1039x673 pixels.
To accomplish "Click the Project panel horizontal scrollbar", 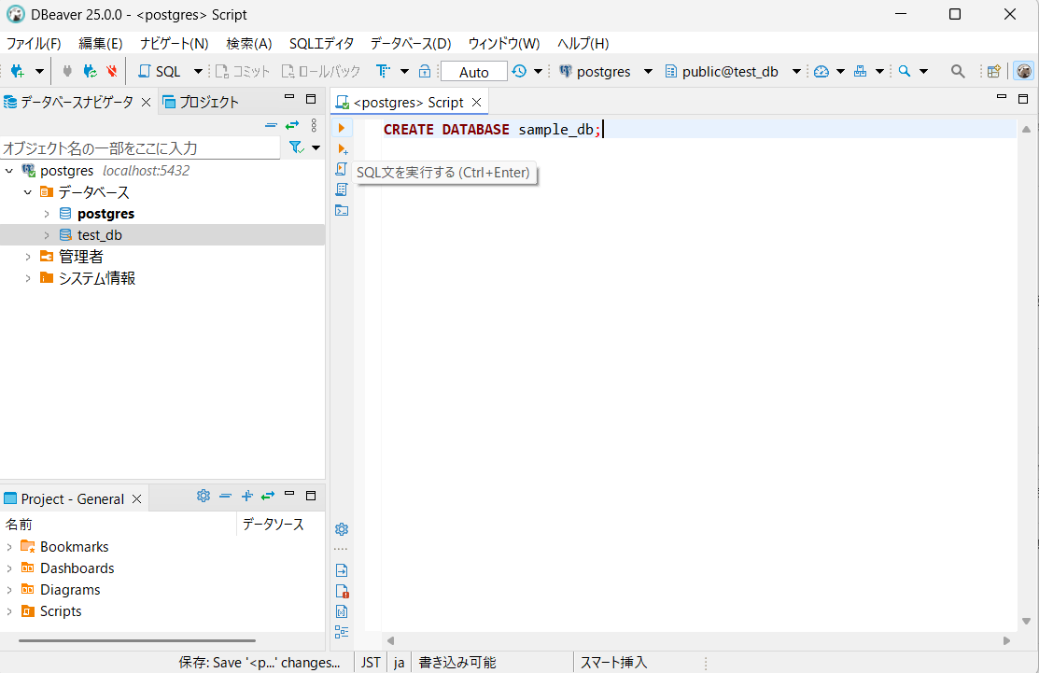I will (136, 640).
